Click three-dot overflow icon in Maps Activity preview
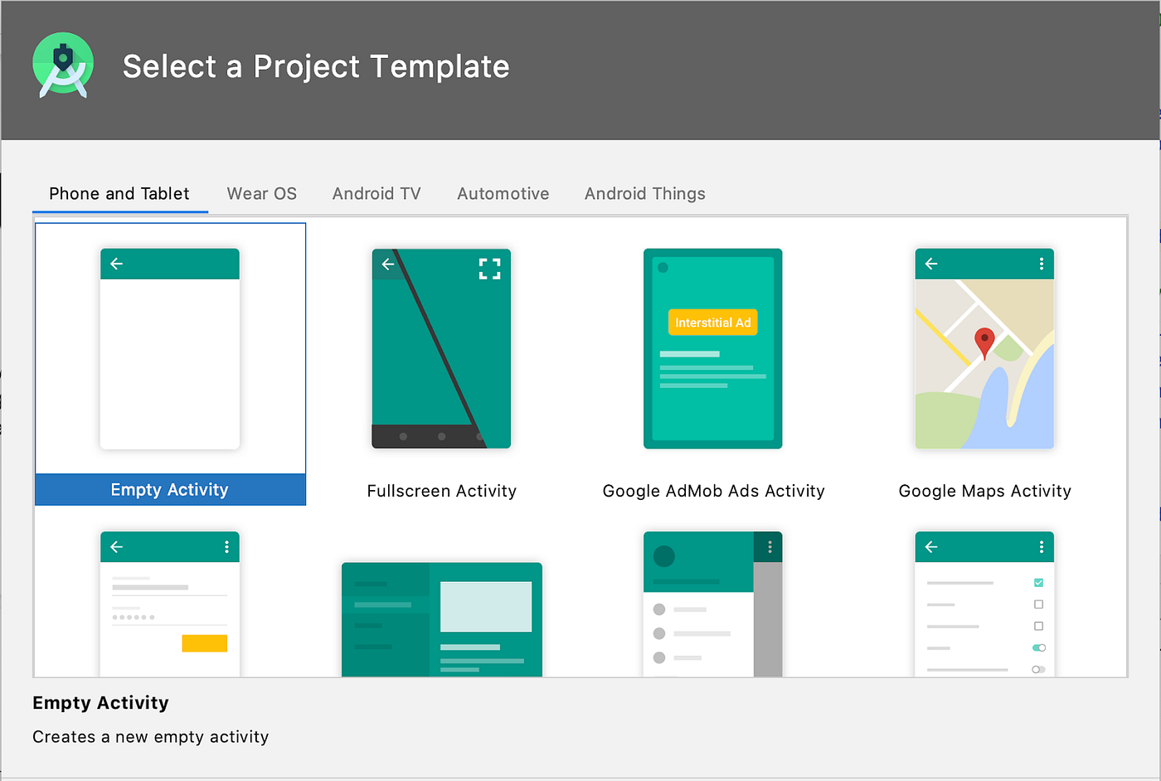 (x=1042, y=264)
